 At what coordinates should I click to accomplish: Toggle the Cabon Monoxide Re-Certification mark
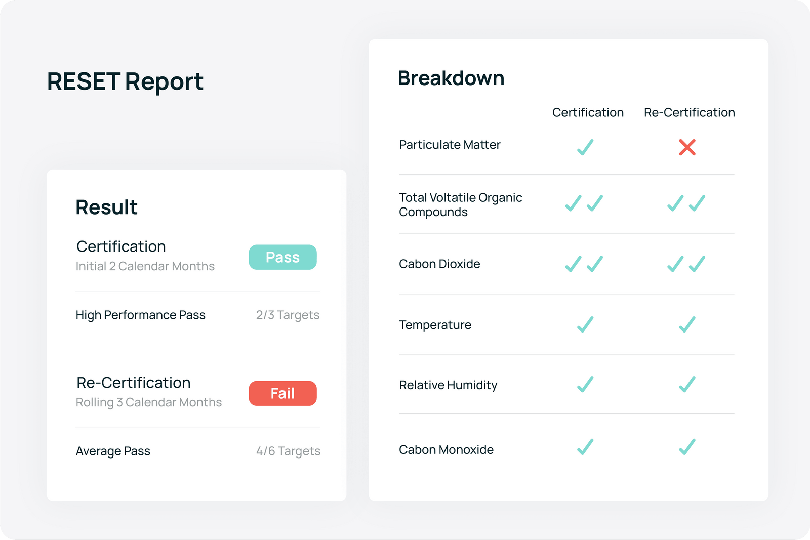(x=687, y=447)
